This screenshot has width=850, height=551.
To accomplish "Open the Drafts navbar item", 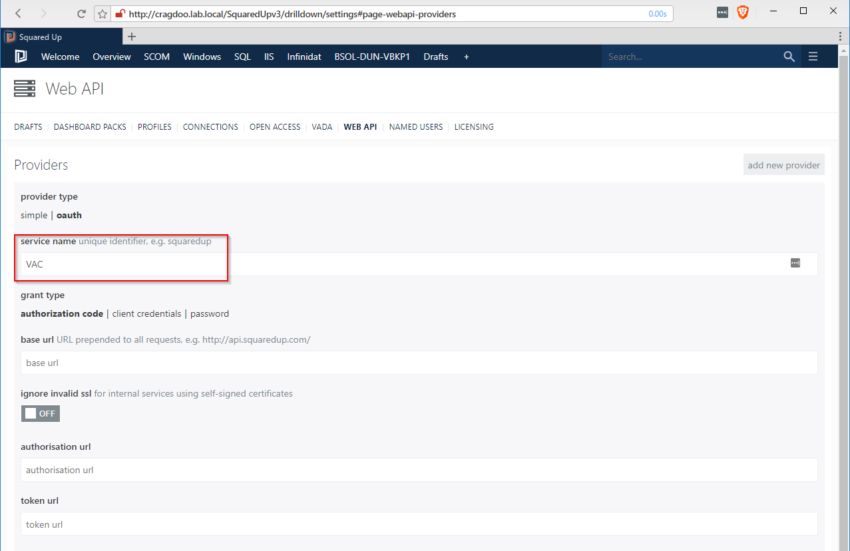I will (436, 57).
